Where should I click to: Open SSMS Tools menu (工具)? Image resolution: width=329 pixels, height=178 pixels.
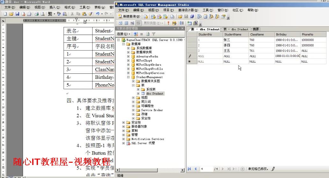[208, 10]
